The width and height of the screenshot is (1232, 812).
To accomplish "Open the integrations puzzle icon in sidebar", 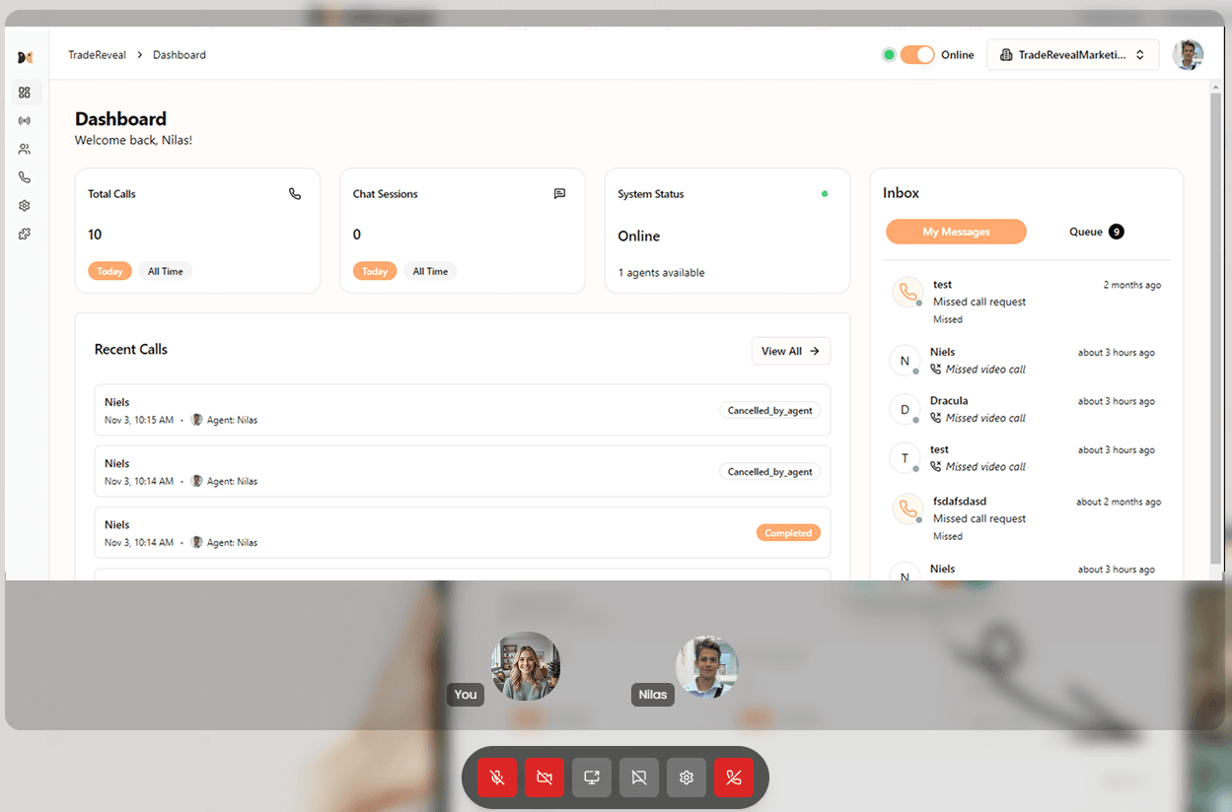I will coord(26,234).
